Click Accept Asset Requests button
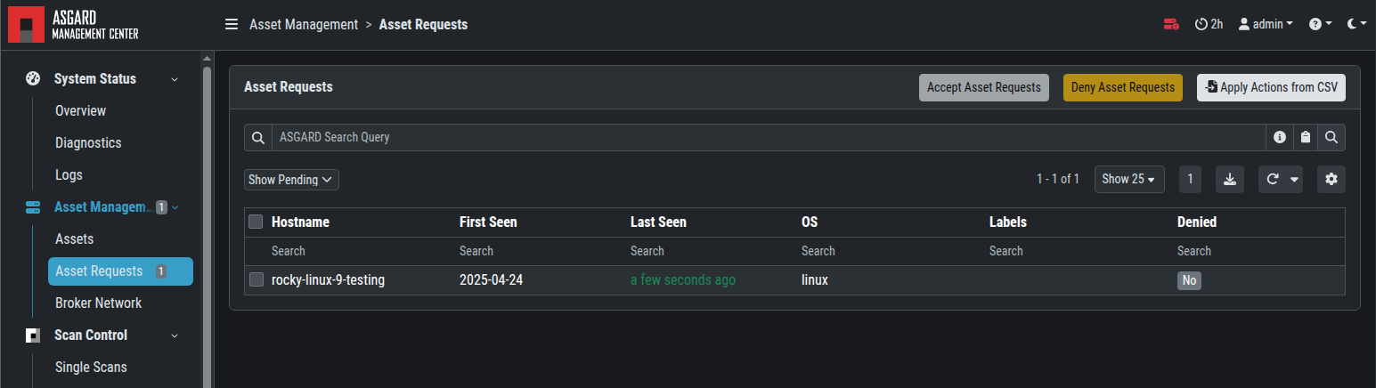This screenshot has height=388, width=1376. point(983,87)
